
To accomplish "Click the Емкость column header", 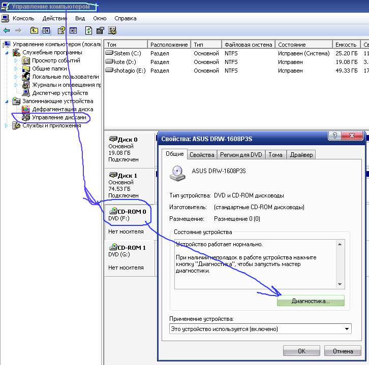I will click(346, 45).
